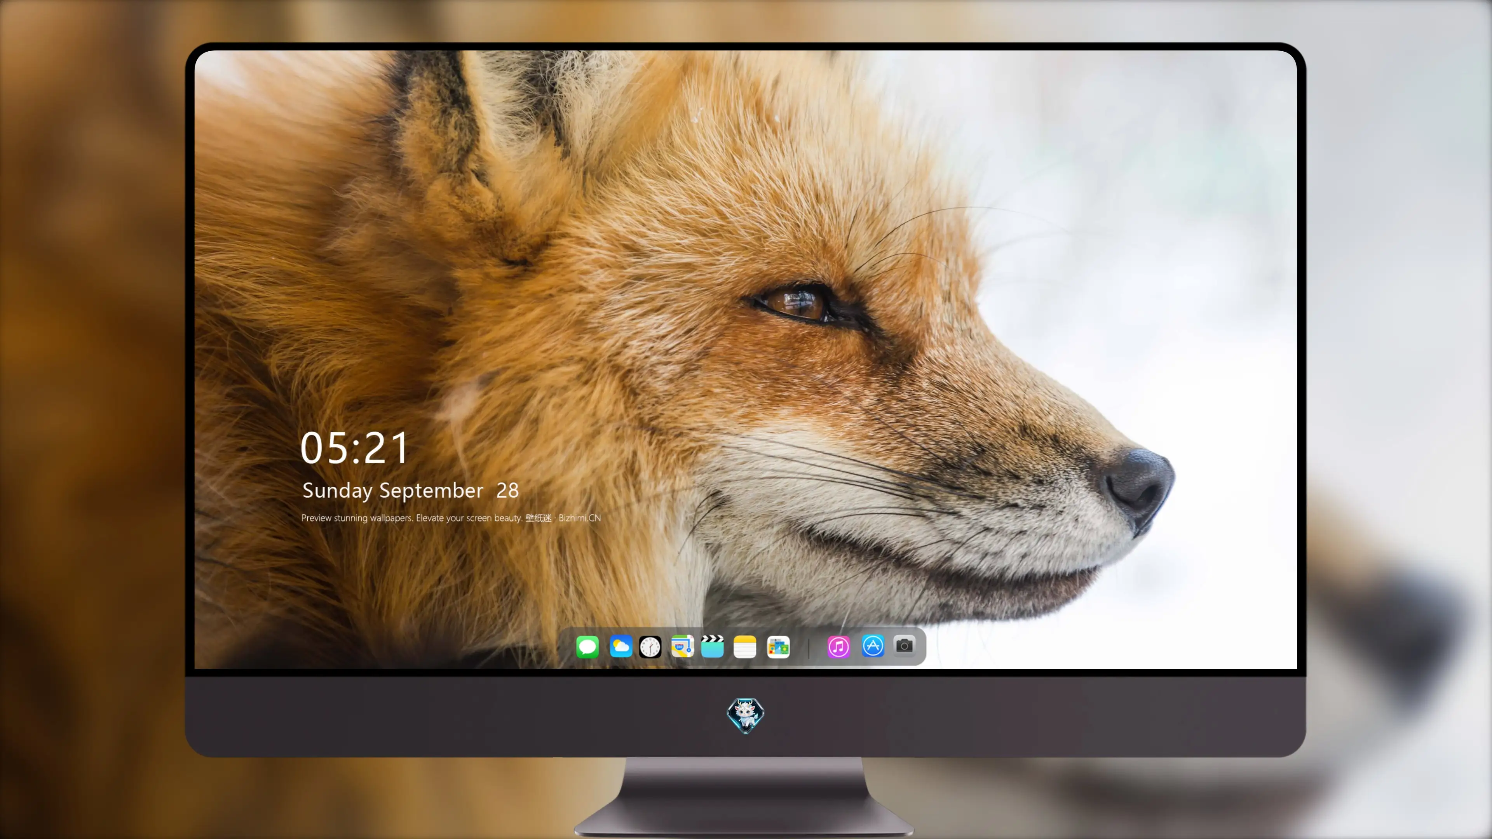Screen dimensions: 1492x839
Task: Click the Preview stunning wallpapers caption text
Action: click(x=451, y=518)
